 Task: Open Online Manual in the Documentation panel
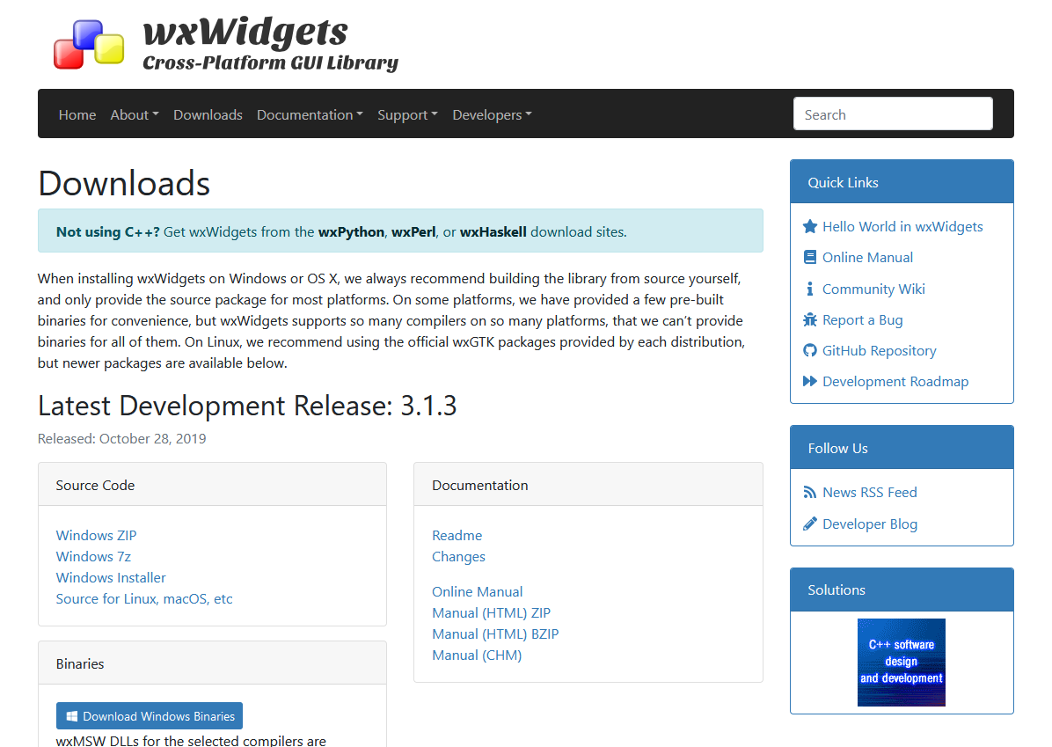click(477, 592)
